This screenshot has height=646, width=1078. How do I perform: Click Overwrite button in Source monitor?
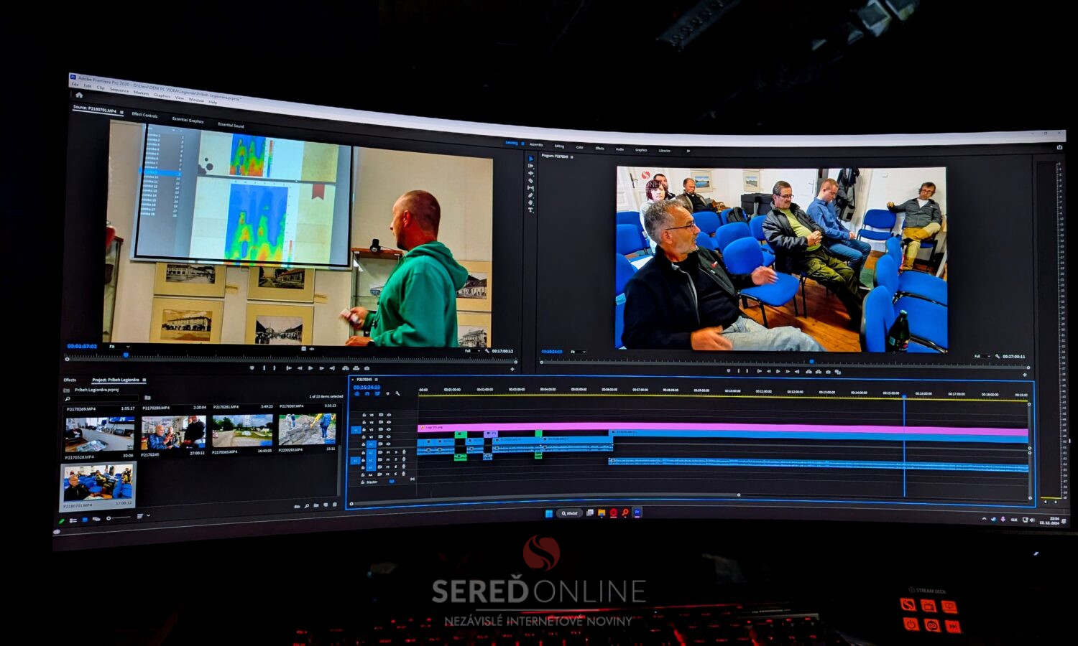coord(356,368)
